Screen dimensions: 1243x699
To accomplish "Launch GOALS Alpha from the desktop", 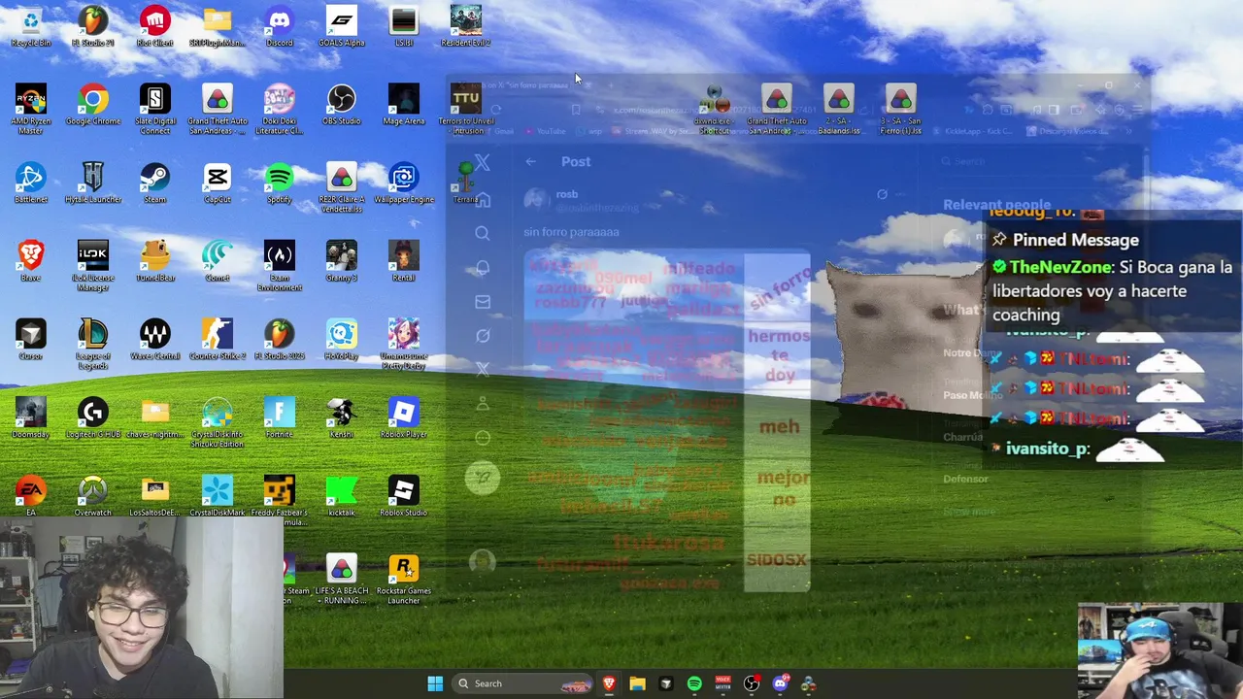I will pos(342,26).
